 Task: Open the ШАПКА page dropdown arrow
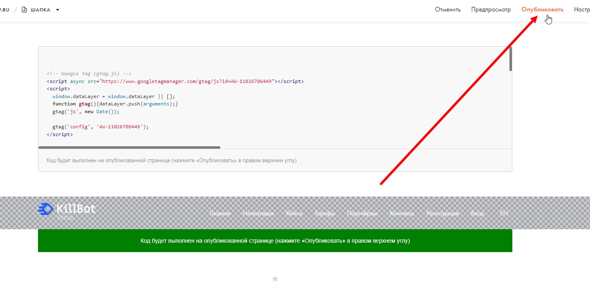click(58, 10)
